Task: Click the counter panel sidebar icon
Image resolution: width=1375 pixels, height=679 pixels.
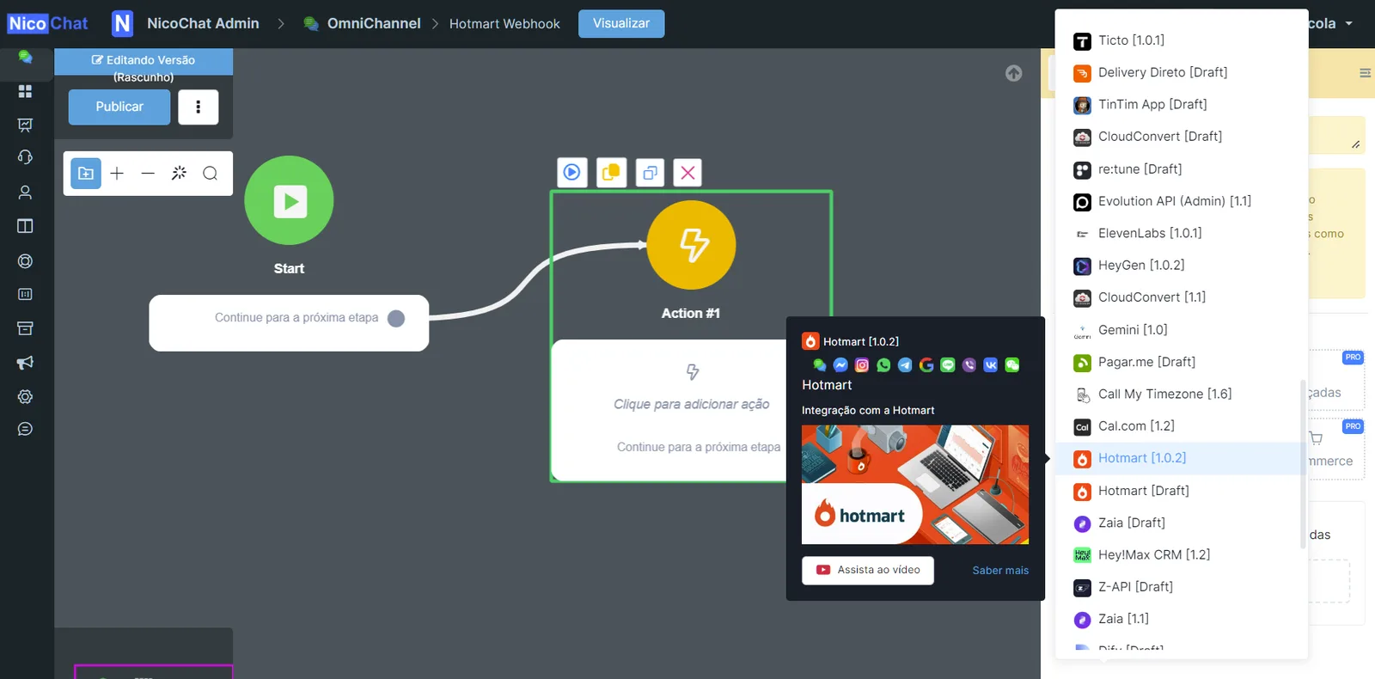Action: pos(25,294)
